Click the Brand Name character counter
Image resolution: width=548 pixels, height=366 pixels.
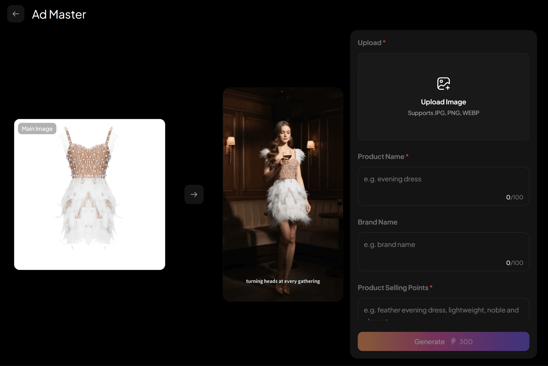514,263
